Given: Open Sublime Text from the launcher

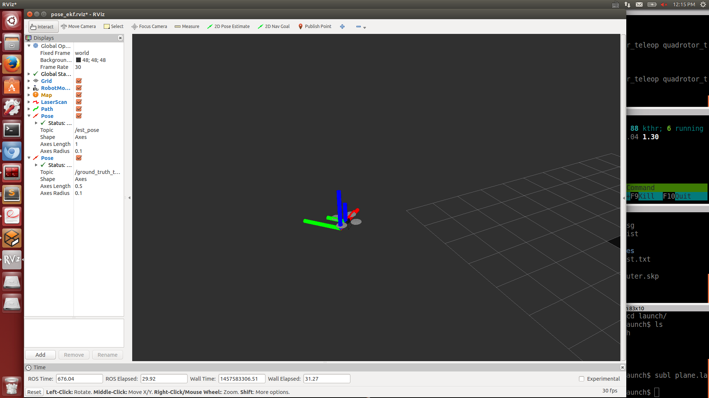Looking at the screenshot, I should coord(12,194).
